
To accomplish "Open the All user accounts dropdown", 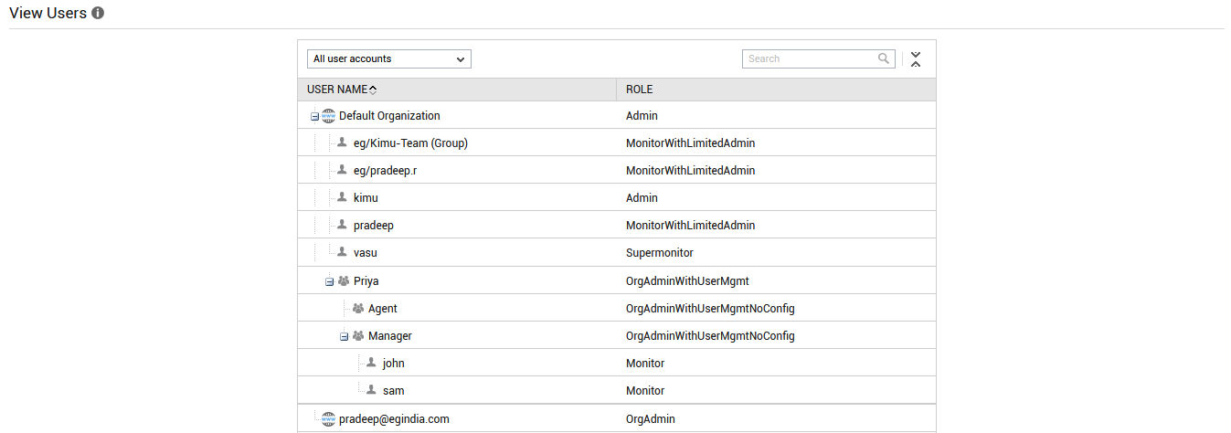I will point(389,58).
